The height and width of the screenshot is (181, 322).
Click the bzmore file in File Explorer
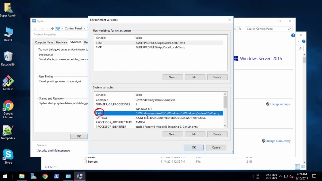click(x=93, y=162)
